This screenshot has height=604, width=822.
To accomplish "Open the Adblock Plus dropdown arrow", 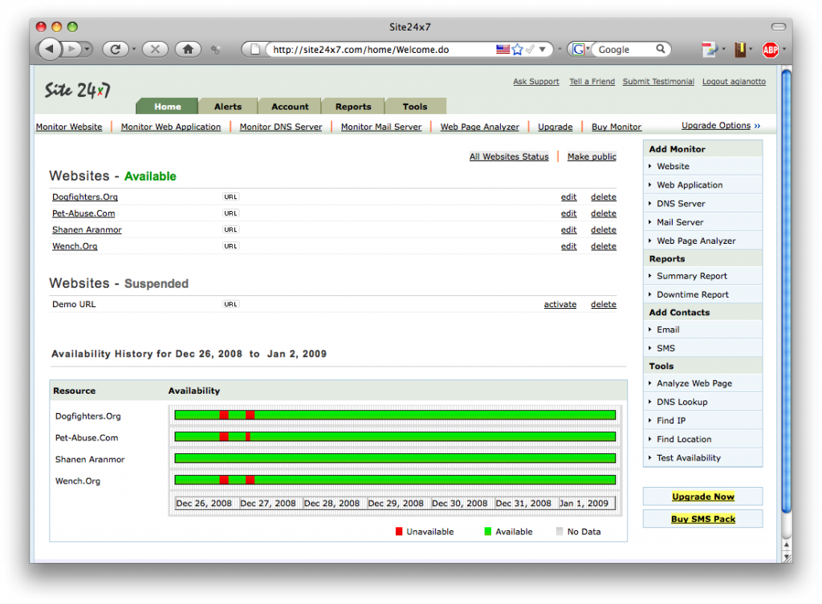I will [783, 49].
